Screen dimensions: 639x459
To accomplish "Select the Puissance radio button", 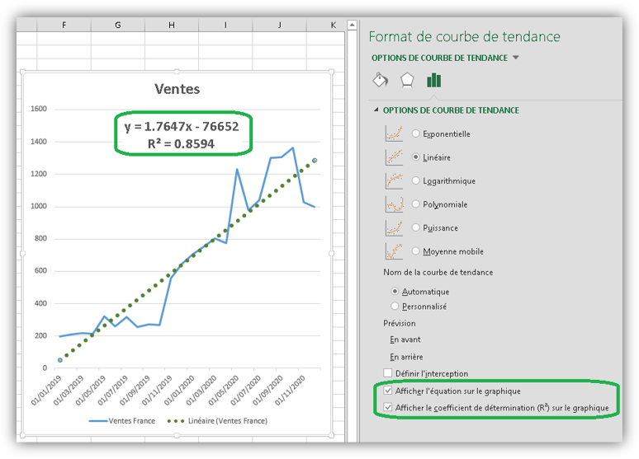I will 415,227.
